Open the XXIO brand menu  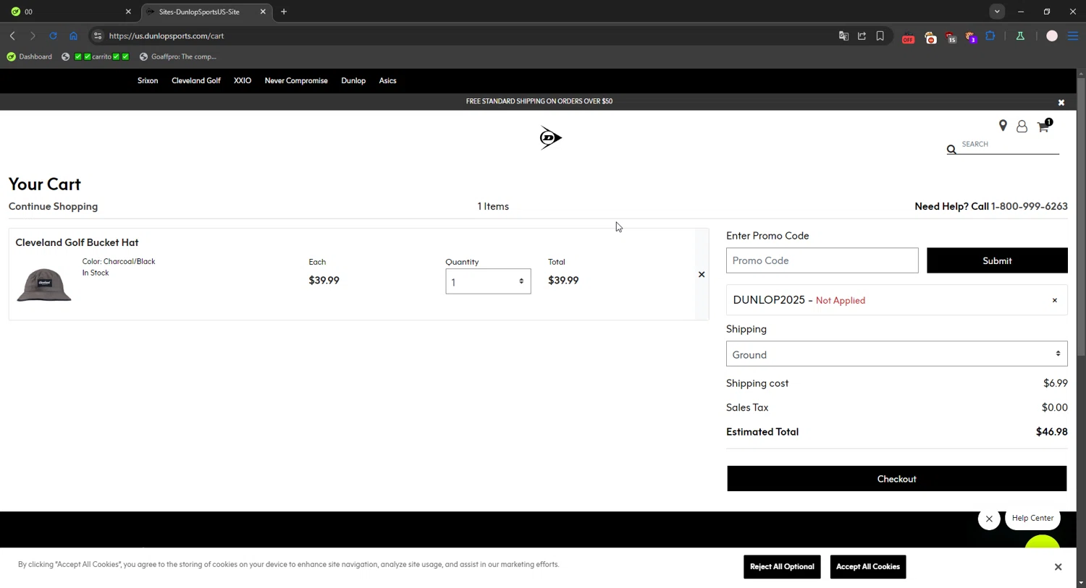point(243,80)
